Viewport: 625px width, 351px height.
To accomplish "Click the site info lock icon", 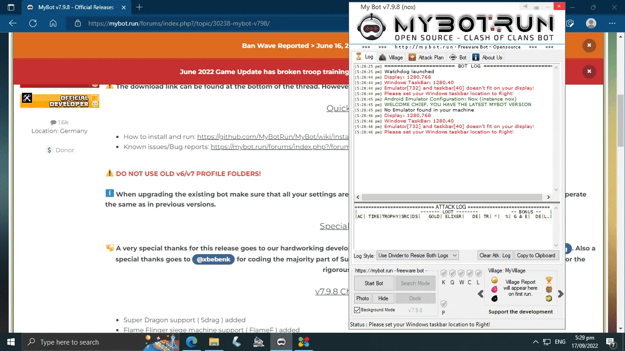I will click(x=78, y=23).
